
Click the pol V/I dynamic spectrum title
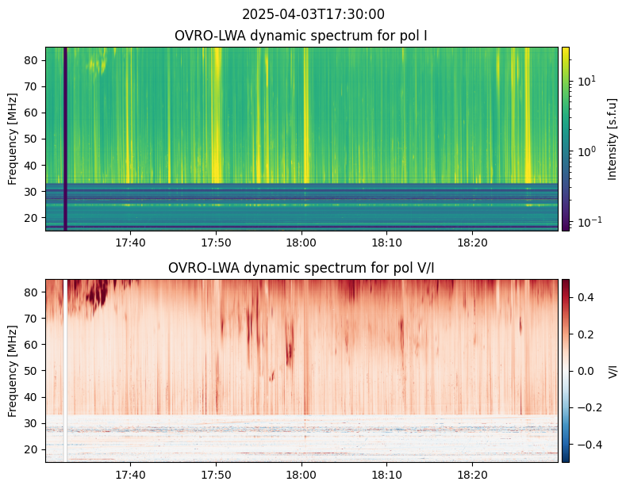tap(301, 268)
